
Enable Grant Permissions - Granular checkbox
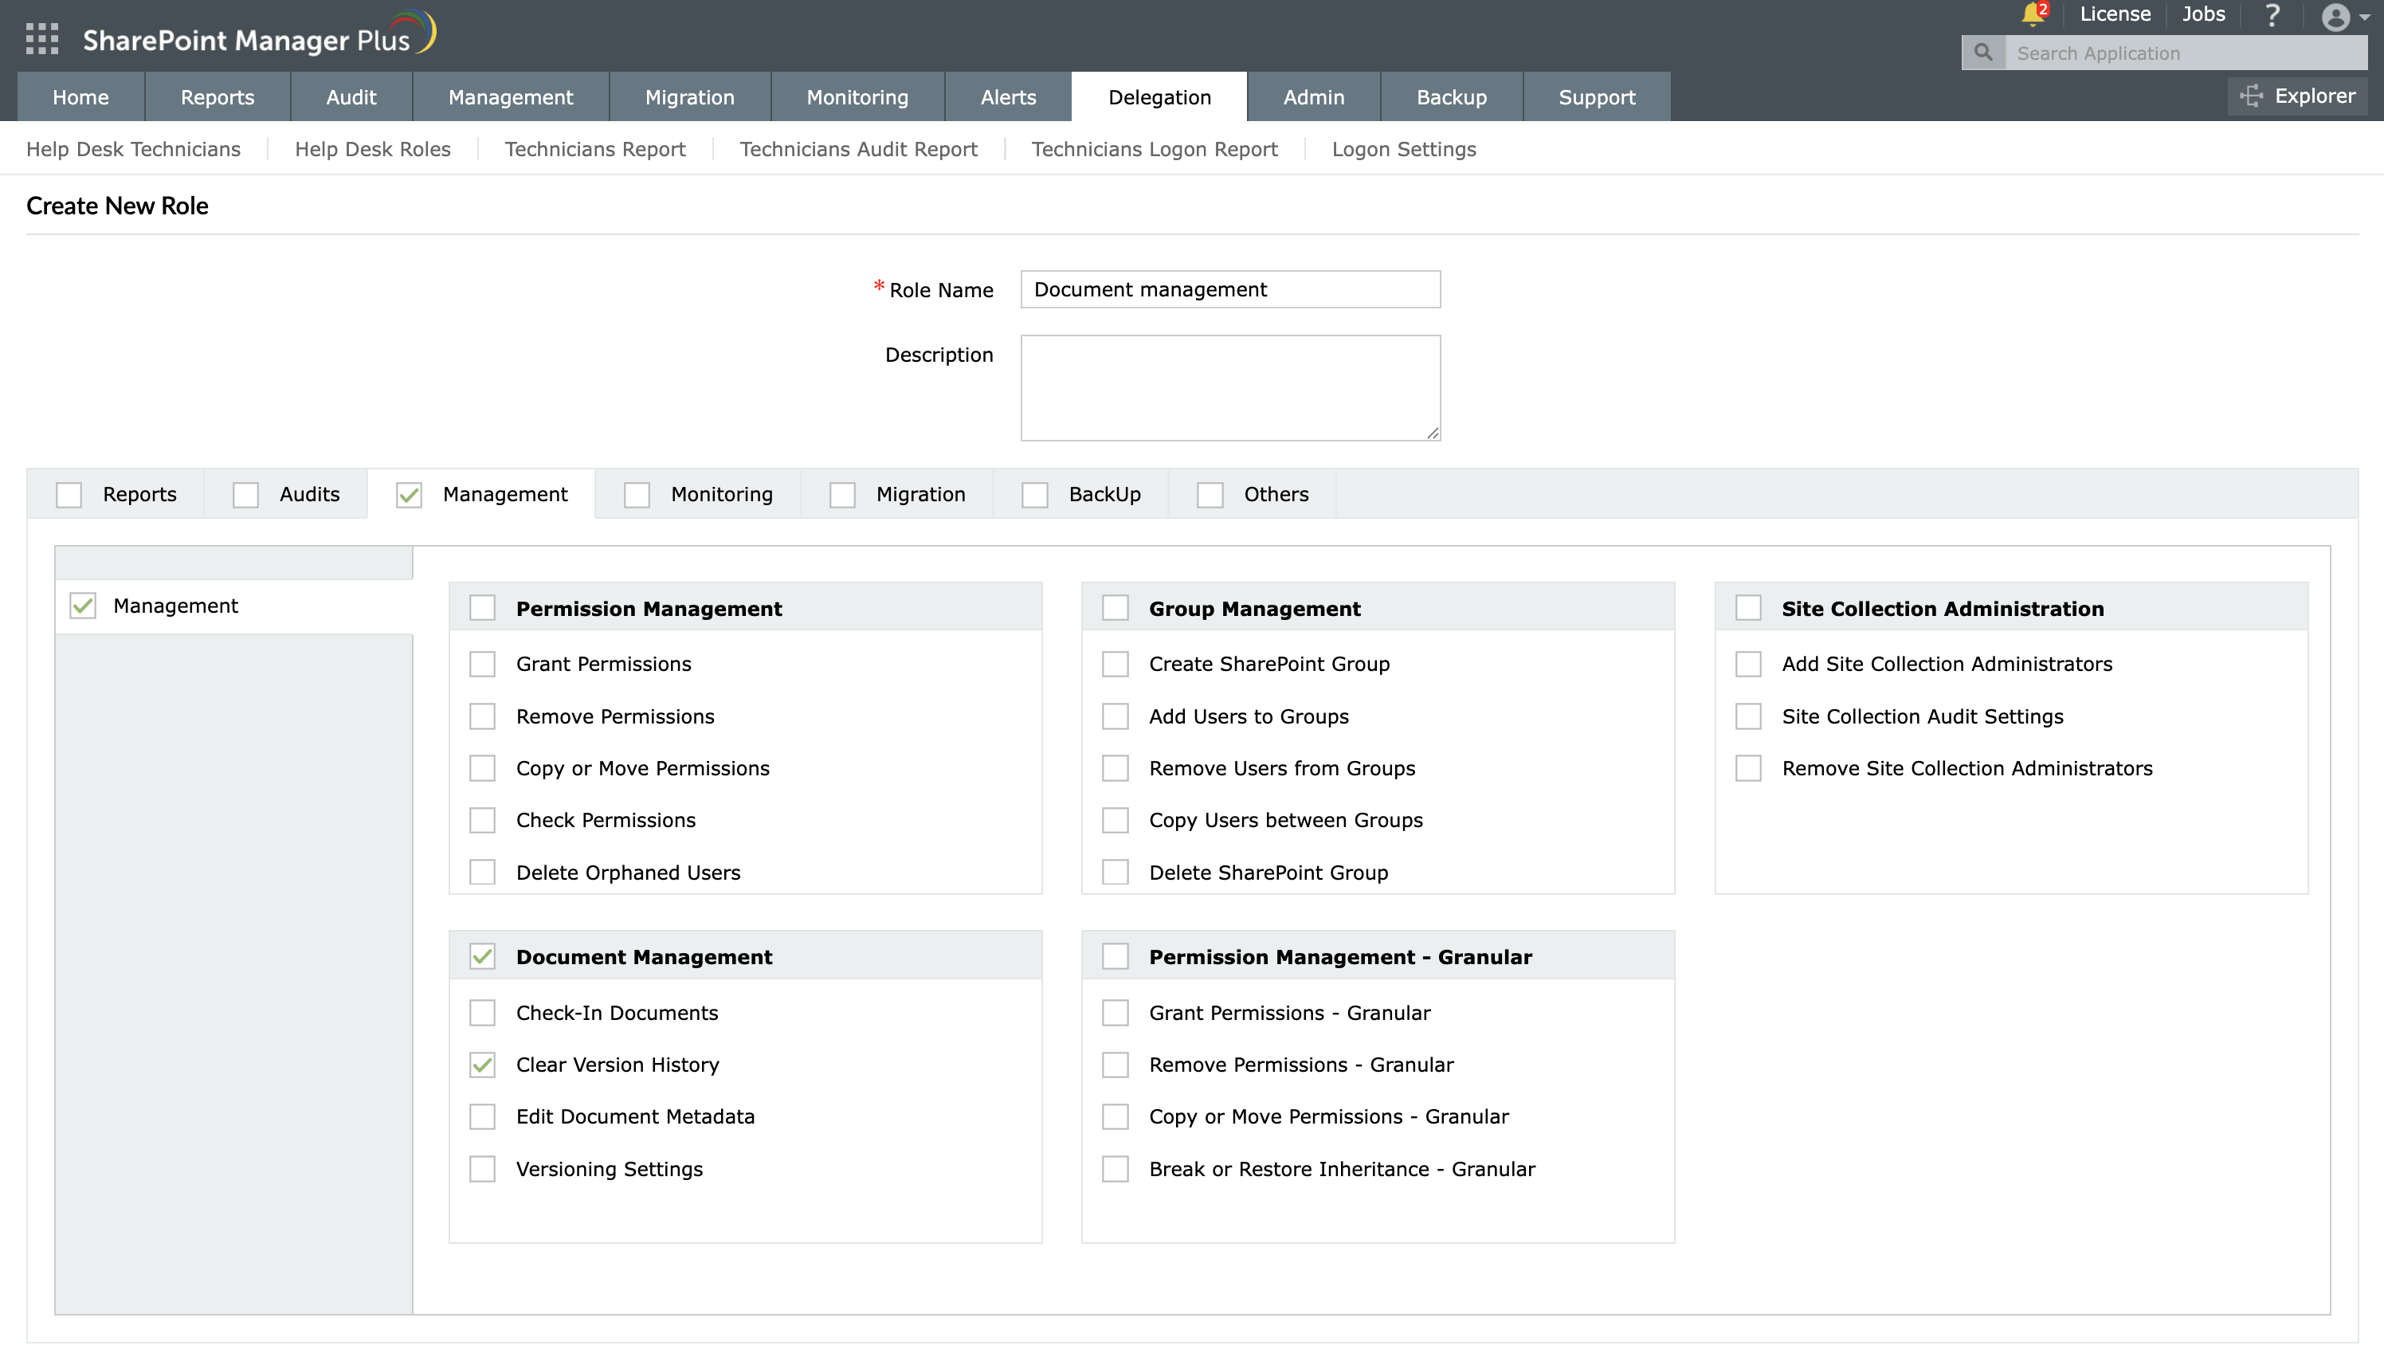click(x=1115, y=1014)
